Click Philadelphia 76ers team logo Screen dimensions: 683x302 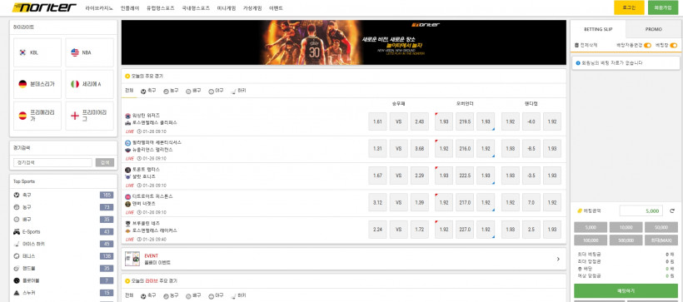(x=127, y=143)
